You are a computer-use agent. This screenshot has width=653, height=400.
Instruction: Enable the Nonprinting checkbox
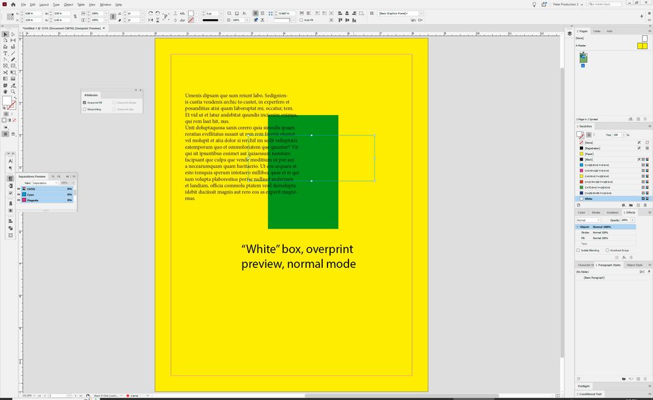pos(85,109)
